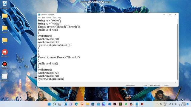Open the Bandicam desktop shortcut
The width and height of the screenshot is (191, 107).
tap(5, 65)
